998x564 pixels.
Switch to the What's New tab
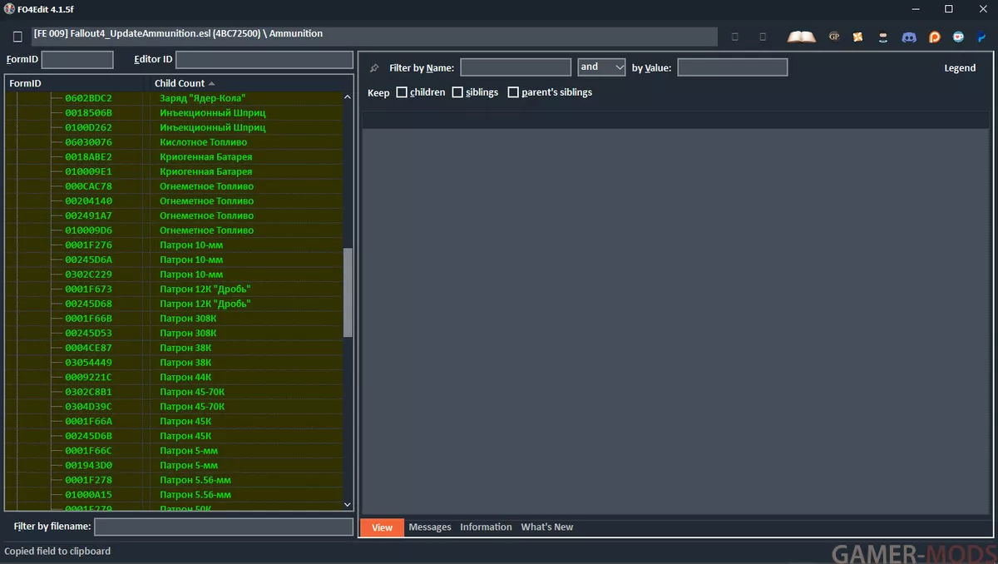coord(547,527)
